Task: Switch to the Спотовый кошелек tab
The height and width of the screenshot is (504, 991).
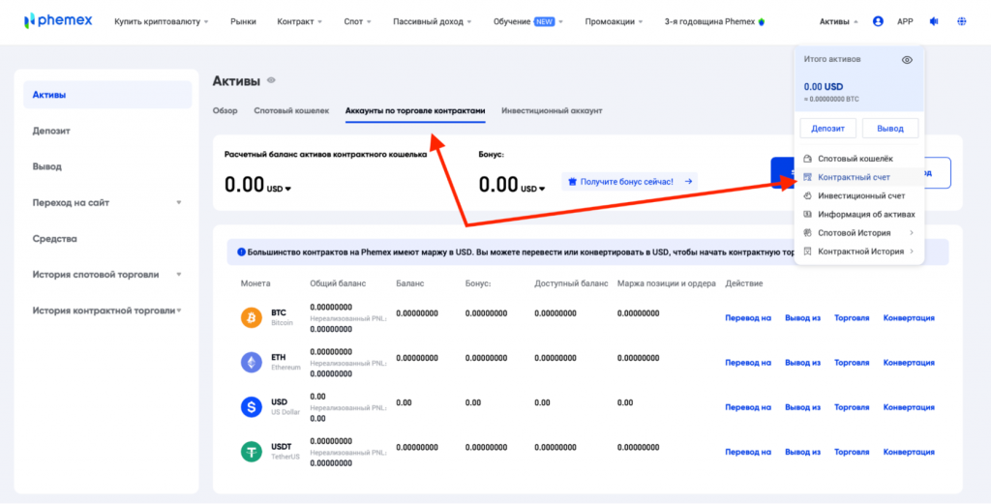Action: [291, 111]
